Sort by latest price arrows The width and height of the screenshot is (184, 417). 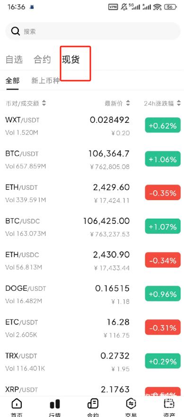tap(128, 103)
